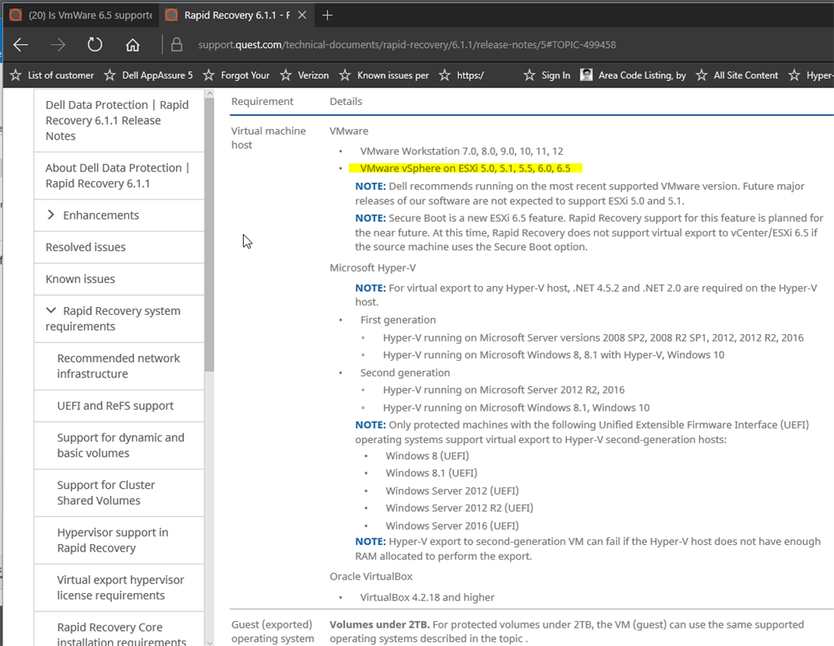This screenshot has height=646, width=834.
Task: Open a new browser tab
Action: point(328,15)
